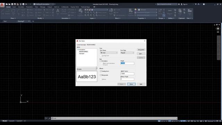
Task: Click the Oblique Angle input field
Action: click(x=127, y=79)
